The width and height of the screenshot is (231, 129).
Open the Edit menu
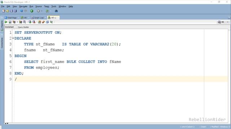pos(8,6)
